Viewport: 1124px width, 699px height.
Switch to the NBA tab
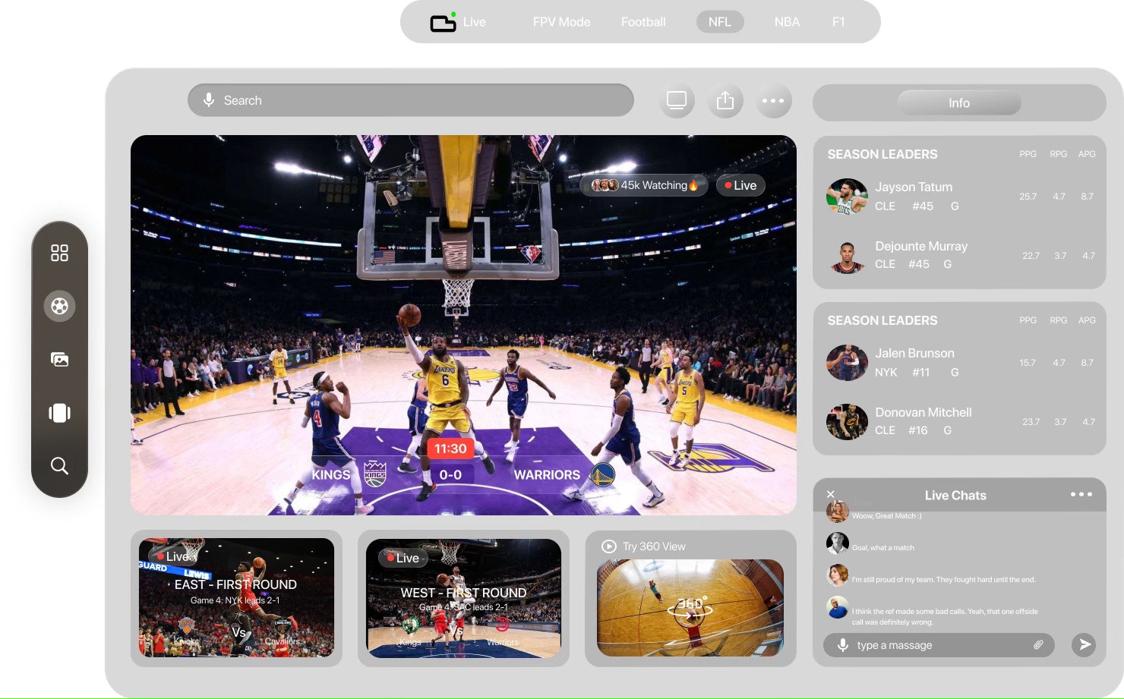pyautogui.click(x=787, y=22)
